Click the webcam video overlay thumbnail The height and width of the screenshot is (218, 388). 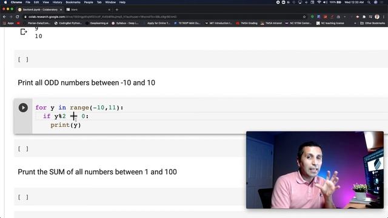[x=315, y=170]
